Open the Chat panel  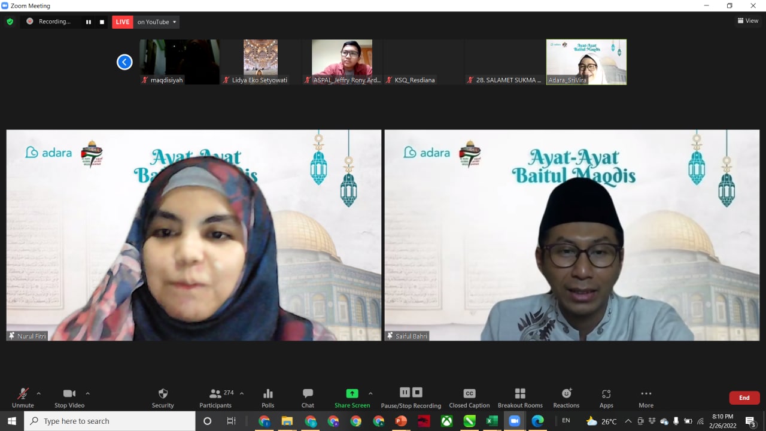pos(308,397)
